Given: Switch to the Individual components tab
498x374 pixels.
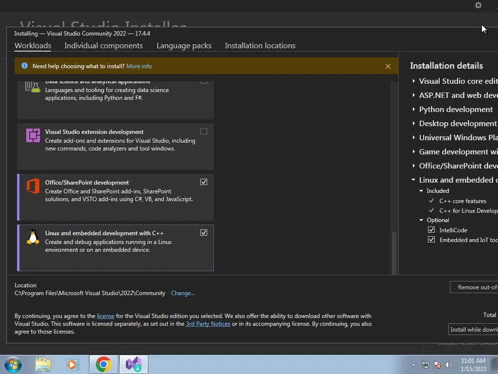Looking at the screenshot, I should 104,45.
